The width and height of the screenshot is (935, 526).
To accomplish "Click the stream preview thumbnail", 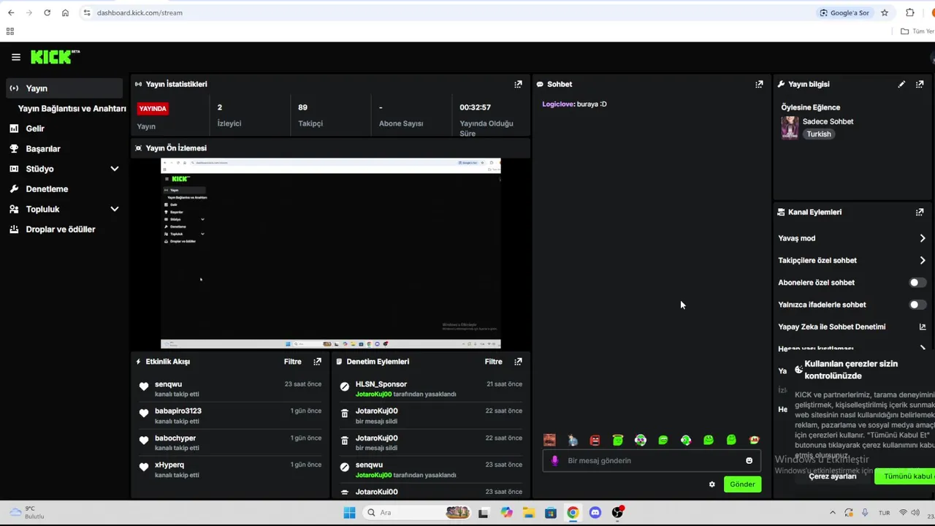I will tap(331, 254).
